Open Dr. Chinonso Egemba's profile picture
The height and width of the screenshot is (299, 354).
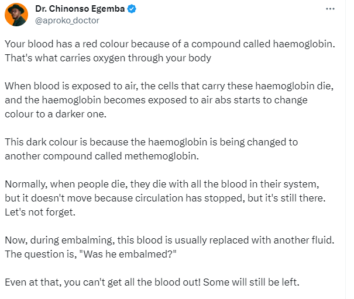16,15
